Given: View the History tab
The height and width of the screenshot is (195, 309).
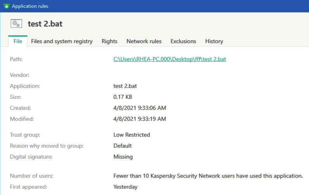Looking at the screenshot, I should pyautogui.click(x=214, y=41).
